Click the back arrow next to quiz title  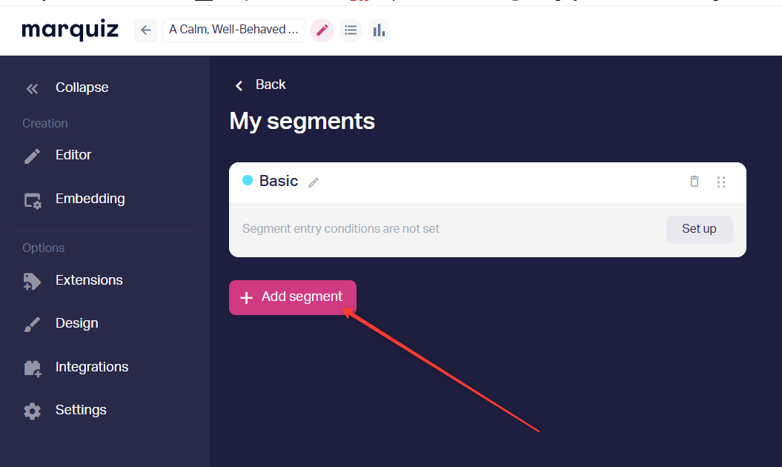tap(145, 30)
